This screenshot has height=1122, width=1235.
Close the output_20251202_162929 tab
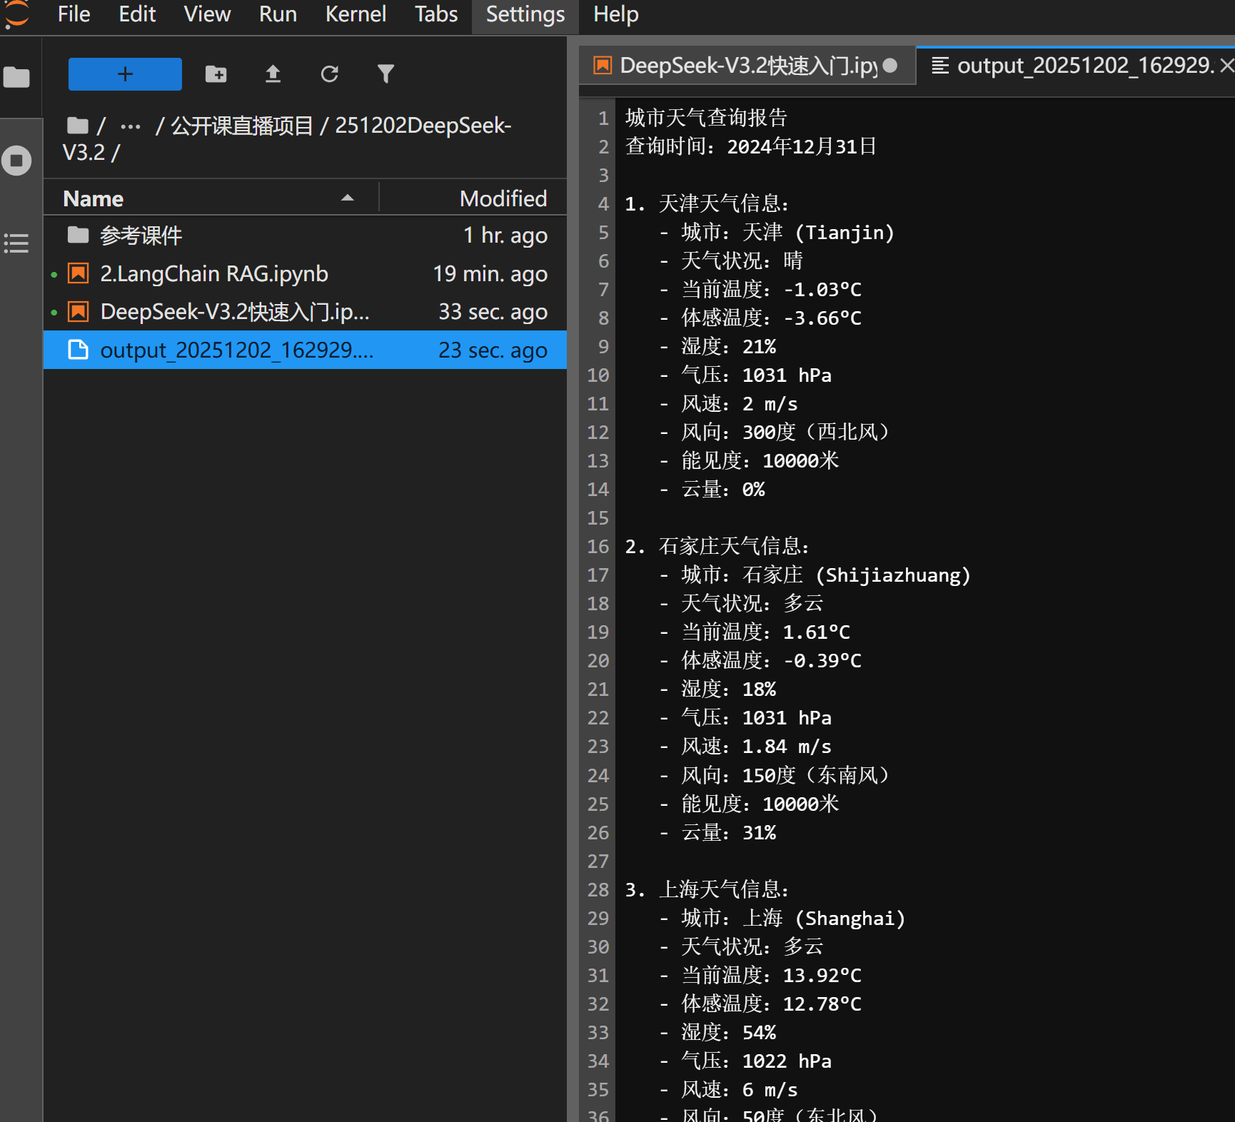tap(1226, 66)
